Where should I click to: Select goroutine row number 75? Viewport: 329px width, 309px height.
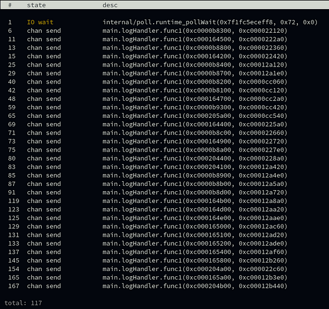(x=165, y=149)
